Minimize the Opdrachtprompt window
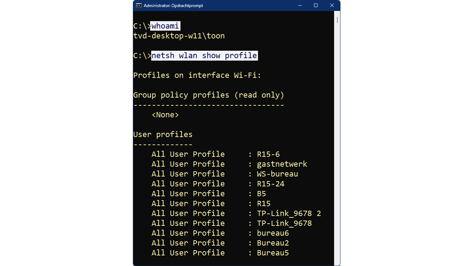The image size is (473, 266). pos(300,6)
